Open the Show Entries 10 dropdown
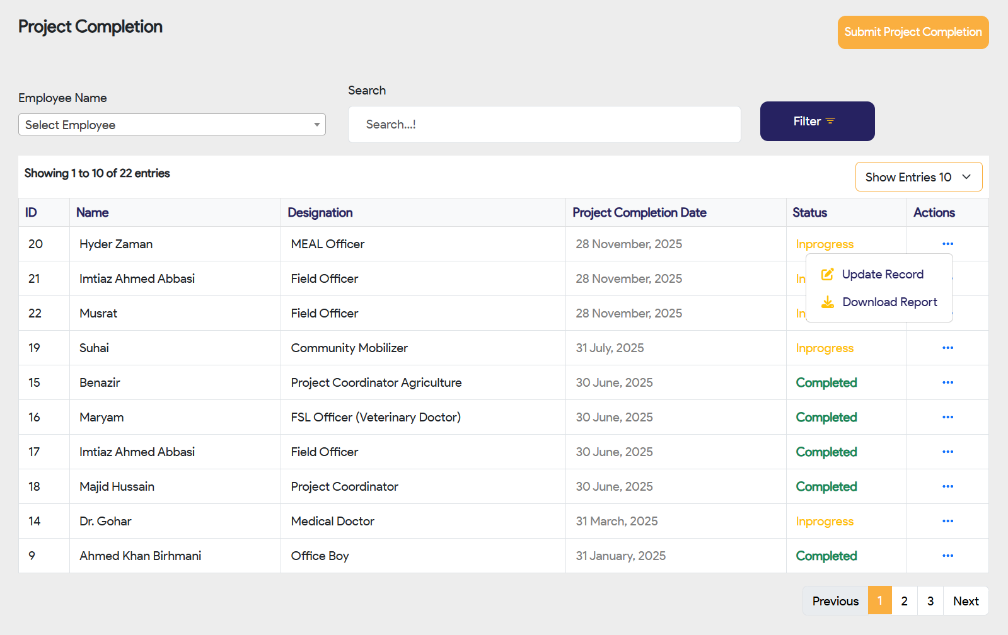This screenshot has height=635, width=1008. tap(918, 177)
